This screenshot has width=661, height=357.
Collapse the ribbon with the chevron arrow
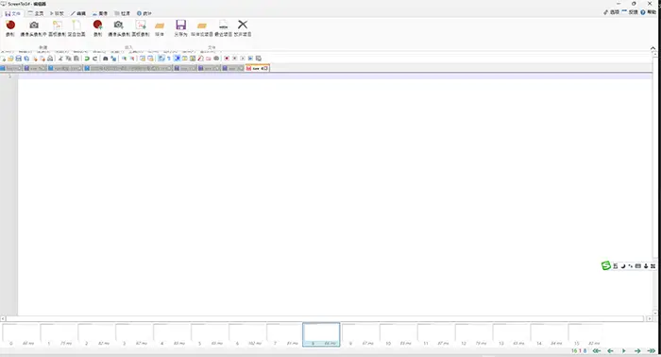[653, 48]
